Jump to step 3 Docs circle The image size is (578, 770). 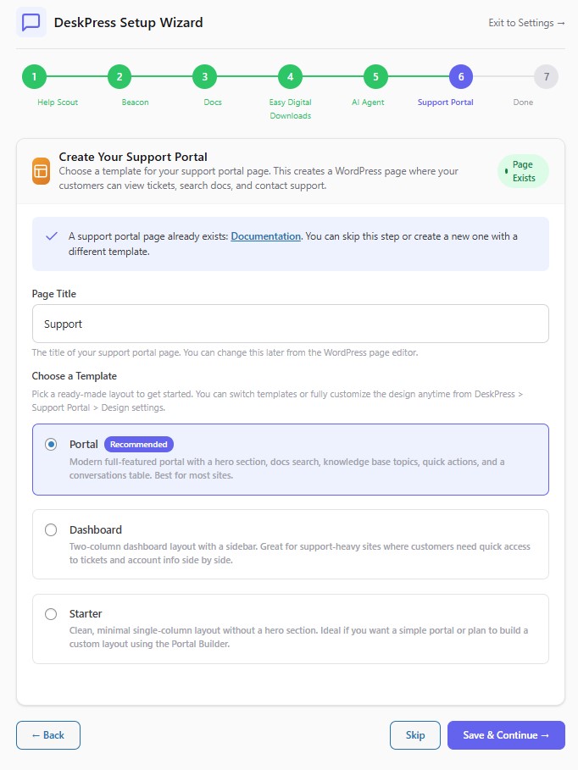tap(204, 77)
